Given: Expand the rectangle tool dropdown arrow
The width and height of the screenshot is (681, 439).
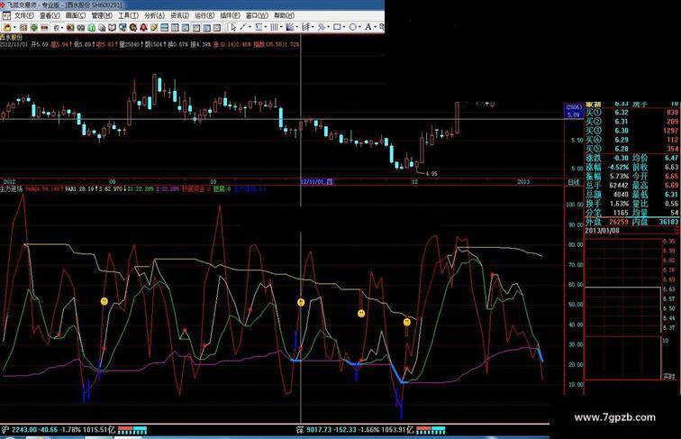Looking at the screenshot, I should coord(344,27).
